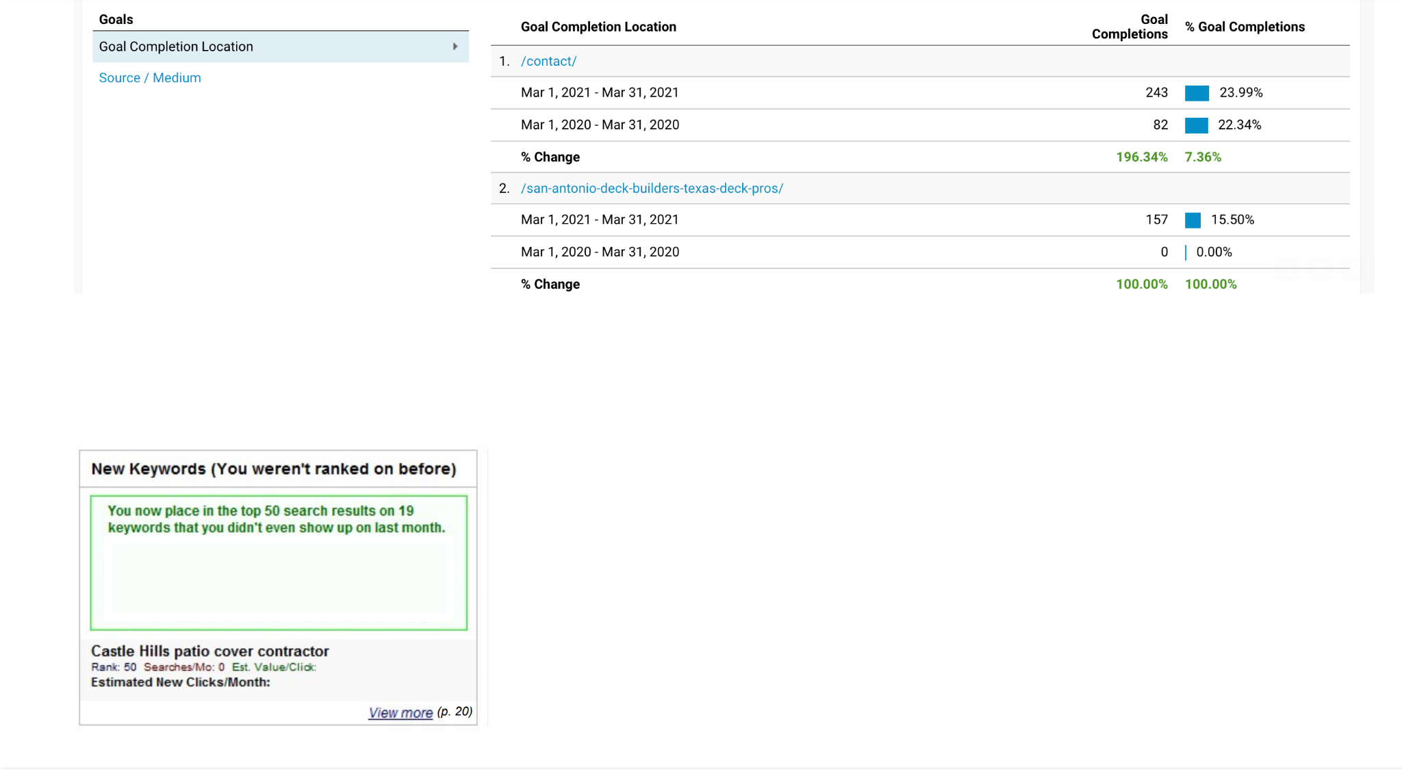Image resolution: width=1402 pixels, height=770 pixels.
Task: Click Mar 1, 2021 row under /contact/
Action: 920,92
